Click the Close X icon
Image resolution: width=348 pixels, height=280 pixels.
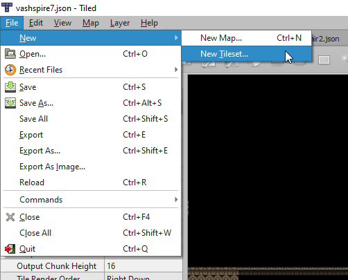coord(10,217)
